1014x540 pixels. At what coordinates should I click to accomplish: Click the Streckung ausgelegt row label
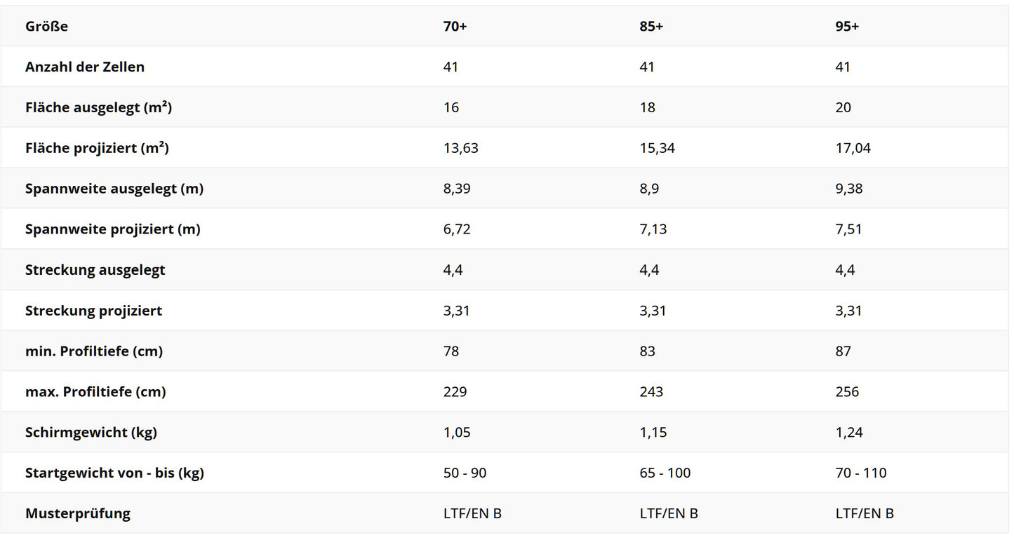tap(95, 270)
